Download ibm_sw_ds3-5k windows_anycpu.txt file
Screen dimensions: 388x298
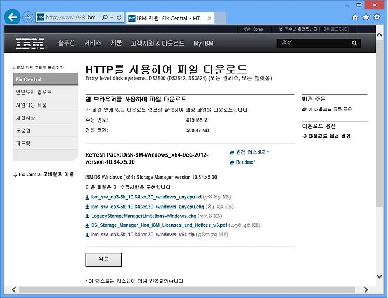coord(146,197)
